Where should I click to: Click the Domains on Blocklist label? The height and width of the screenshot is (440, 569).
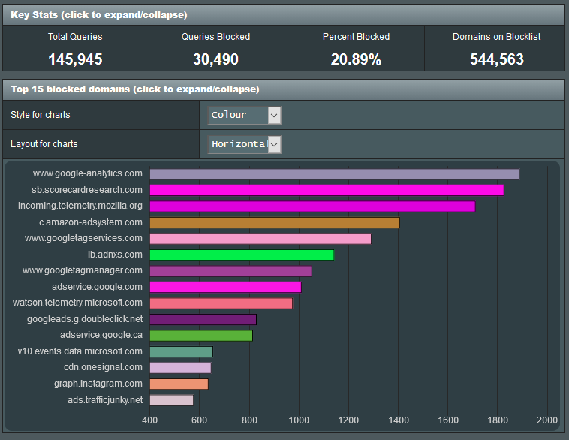click(x=497, y=37)
